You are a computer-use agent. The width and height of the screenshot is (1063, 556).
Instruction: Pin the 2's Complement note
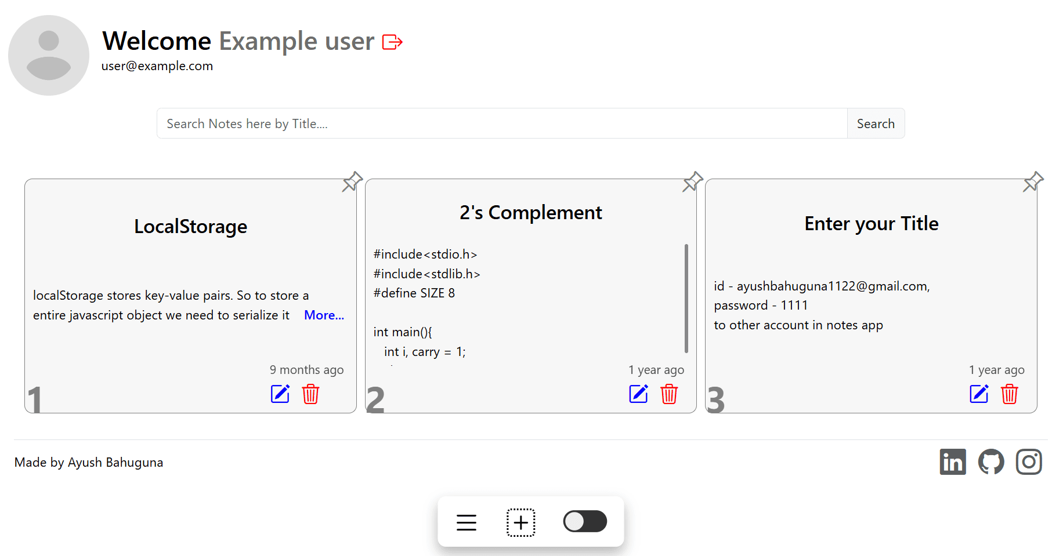tap(692, 182)
